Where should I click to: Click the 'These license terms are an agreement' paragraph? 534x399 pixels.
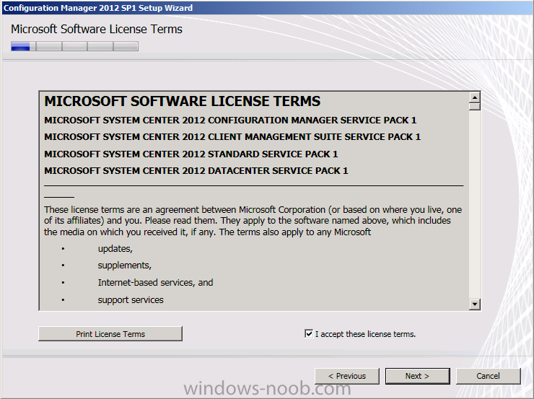[253, 221]
